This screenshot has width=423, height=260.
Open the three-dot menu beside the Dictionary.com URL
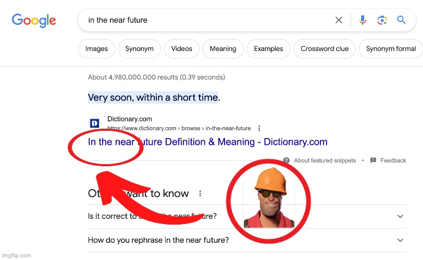(x=259, y=128)
